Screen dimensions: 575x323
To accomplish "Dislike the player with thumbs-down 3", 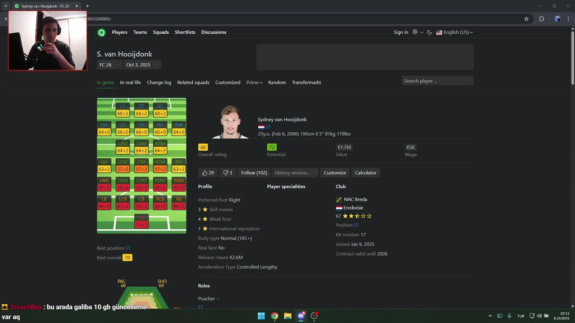I will tap(228, 173).
